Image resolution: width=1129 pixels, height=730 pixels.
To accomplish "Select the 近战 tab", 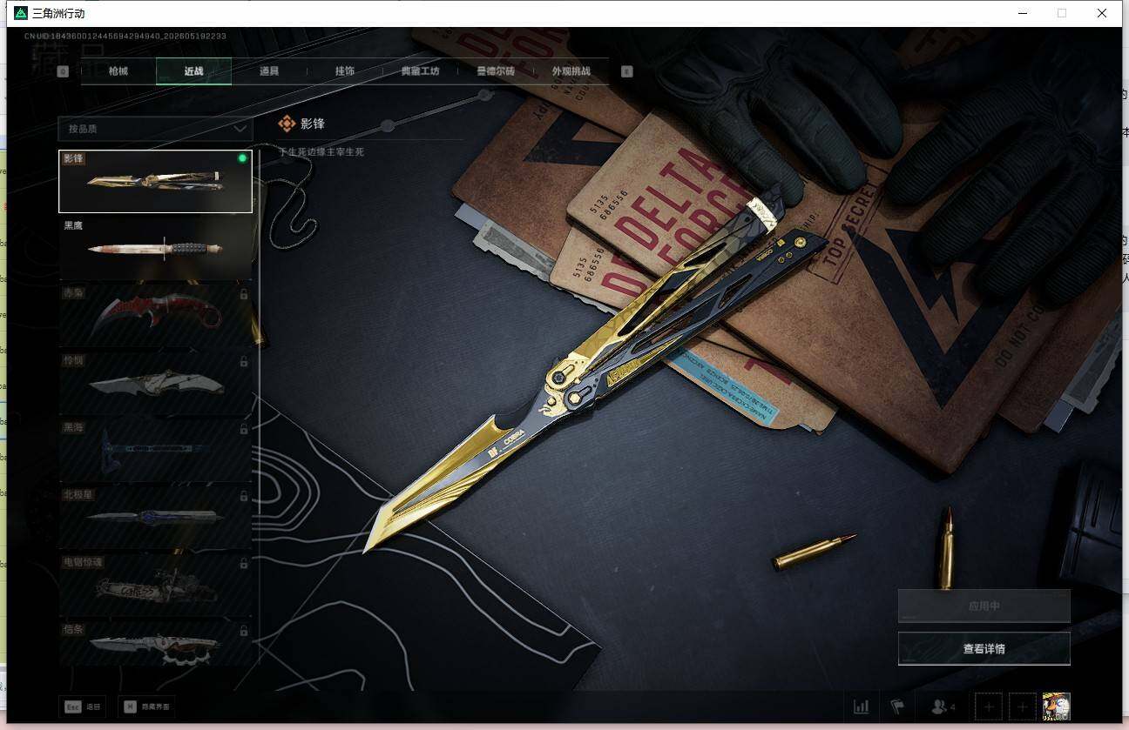I will tap(193, 71).
